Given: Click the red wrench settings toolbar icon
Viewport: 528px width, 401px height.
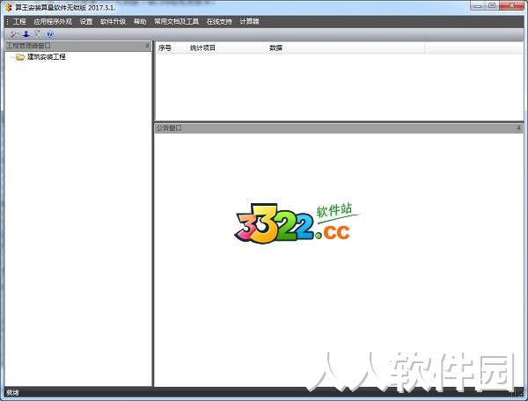Looking at the screenshot, I should pos(14,34).
